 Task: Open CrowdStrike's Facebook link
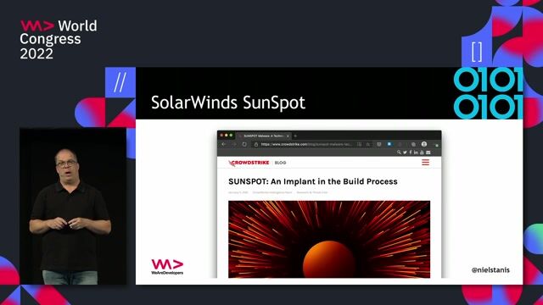tap(411, 152)
